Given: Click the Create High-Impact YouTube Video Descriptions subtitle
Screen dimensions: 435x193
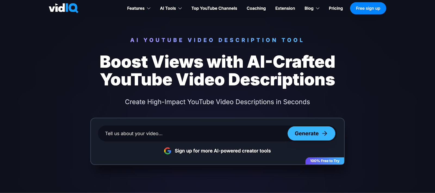Looking at the screenshot, I should point(217,102).
